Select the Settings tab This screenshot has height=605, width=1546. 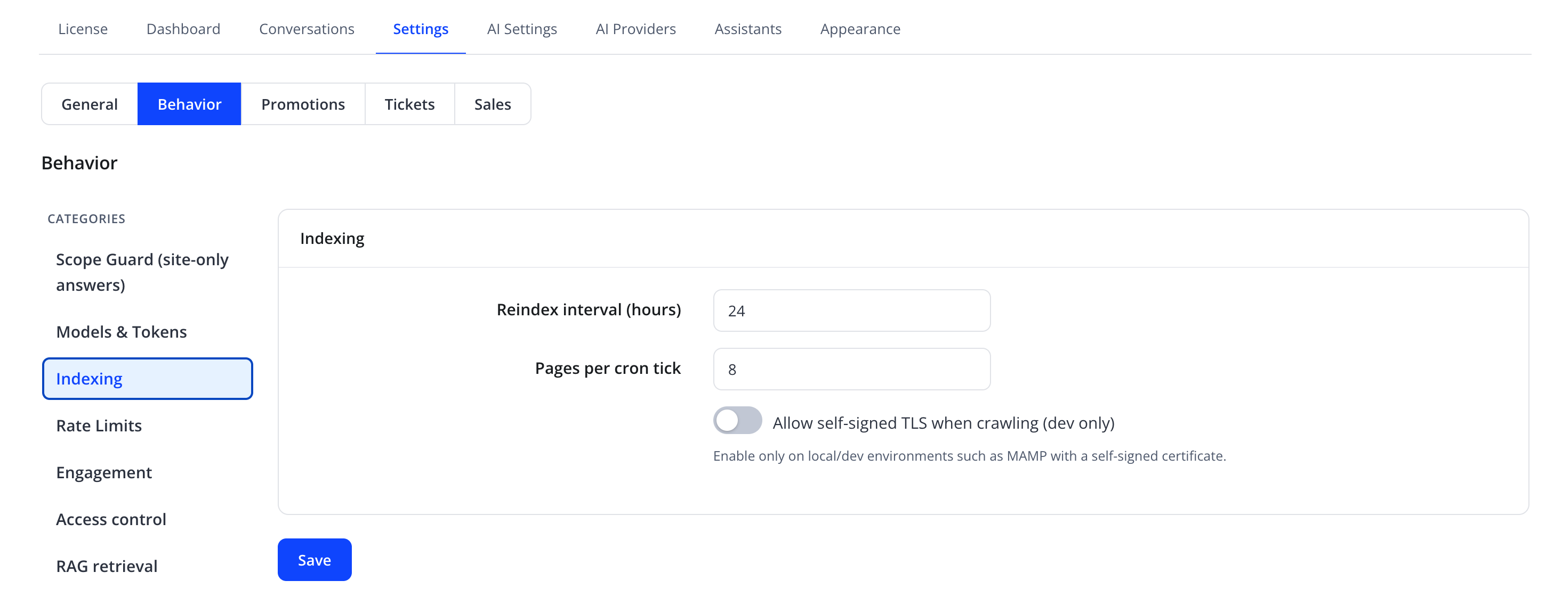[x=420, y=29]
